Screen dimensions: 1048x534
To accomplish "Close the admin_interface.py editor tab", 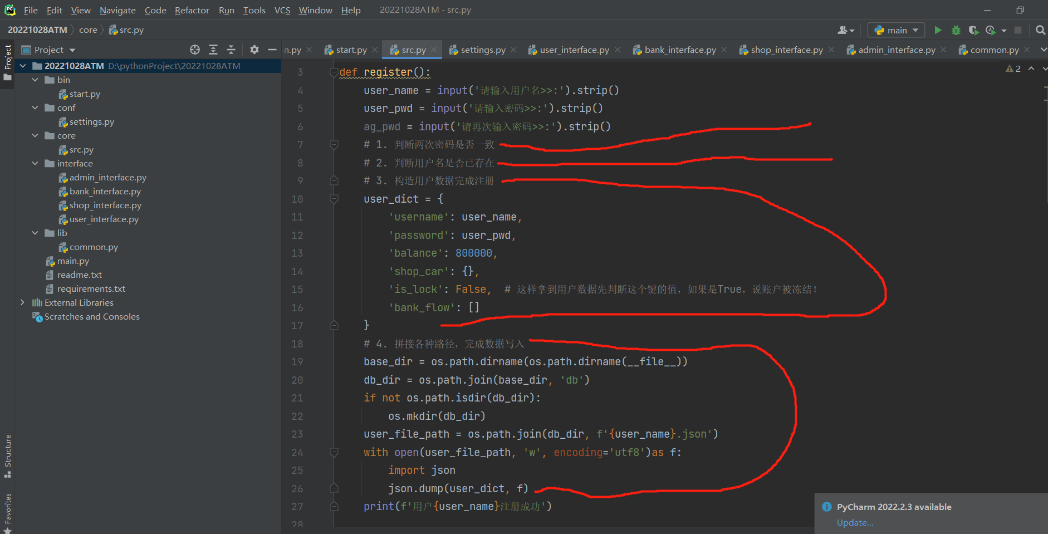I will pyautogui.click(x=943, y=50).
